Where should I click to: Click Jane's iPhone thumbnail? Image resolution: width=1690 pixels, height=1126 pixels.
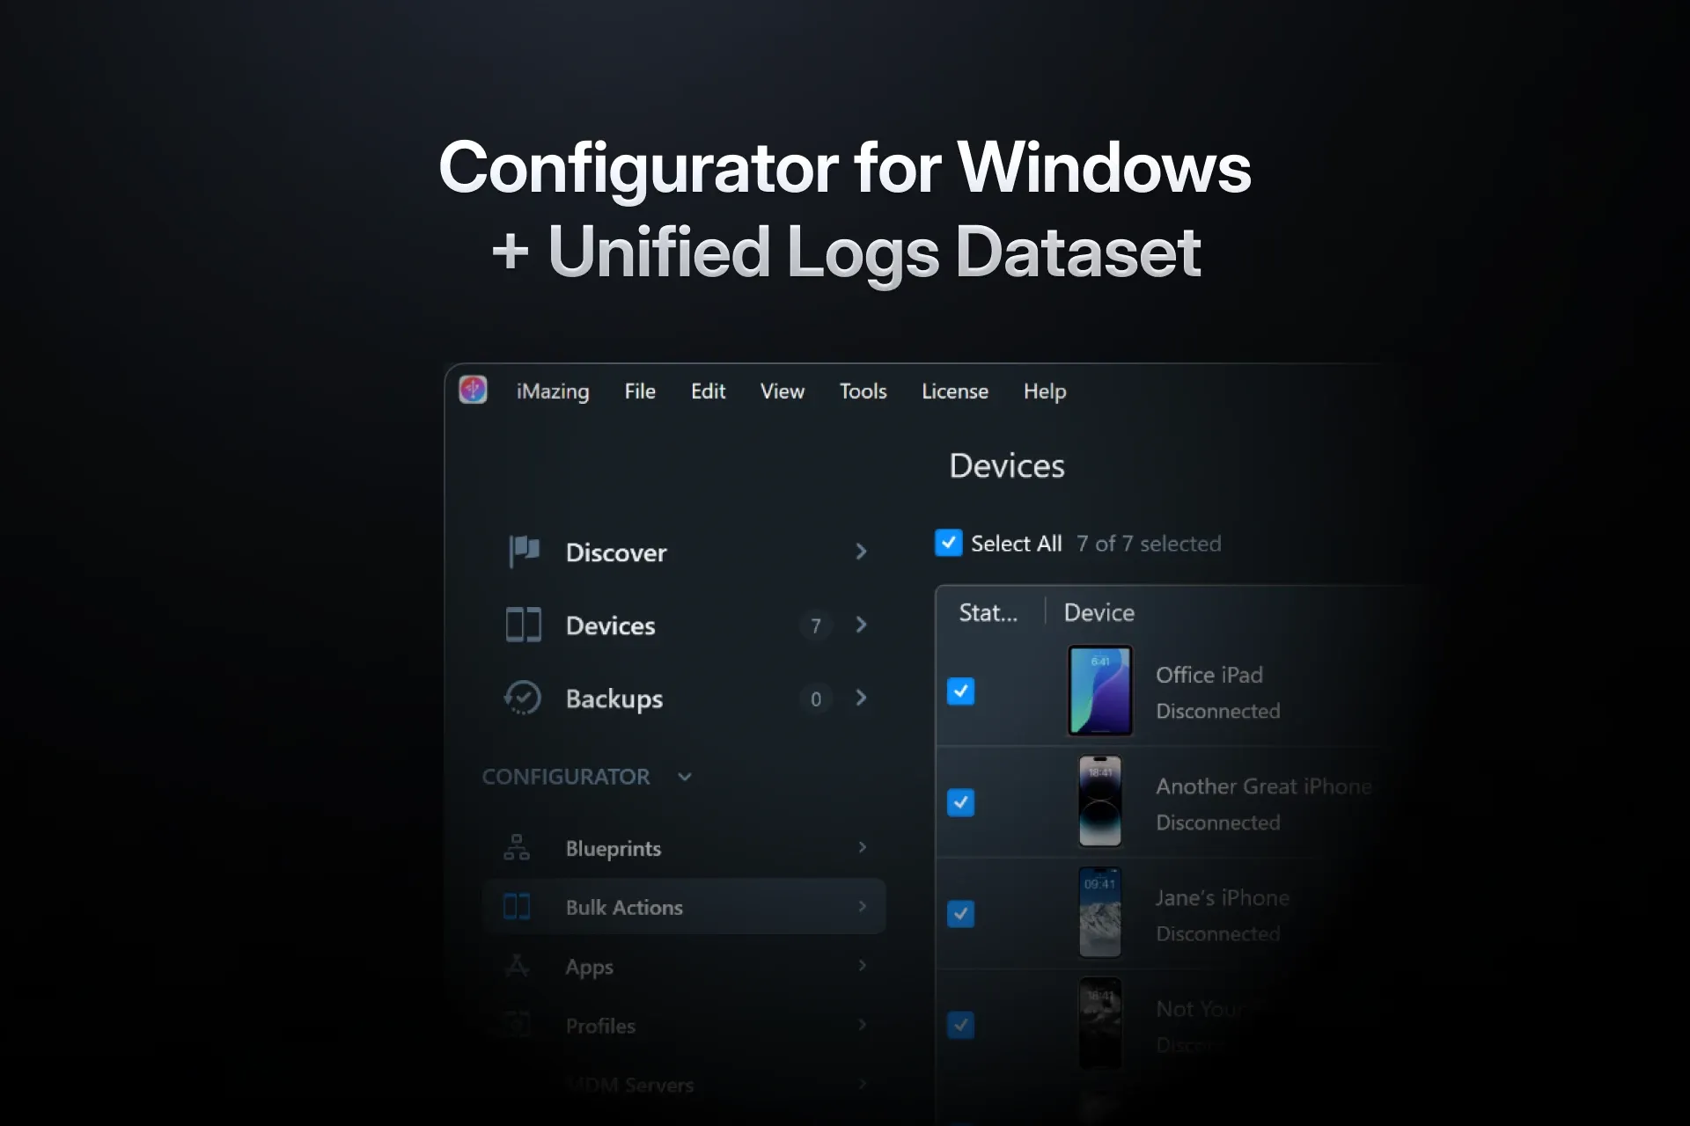click(x=1100, y=913)
